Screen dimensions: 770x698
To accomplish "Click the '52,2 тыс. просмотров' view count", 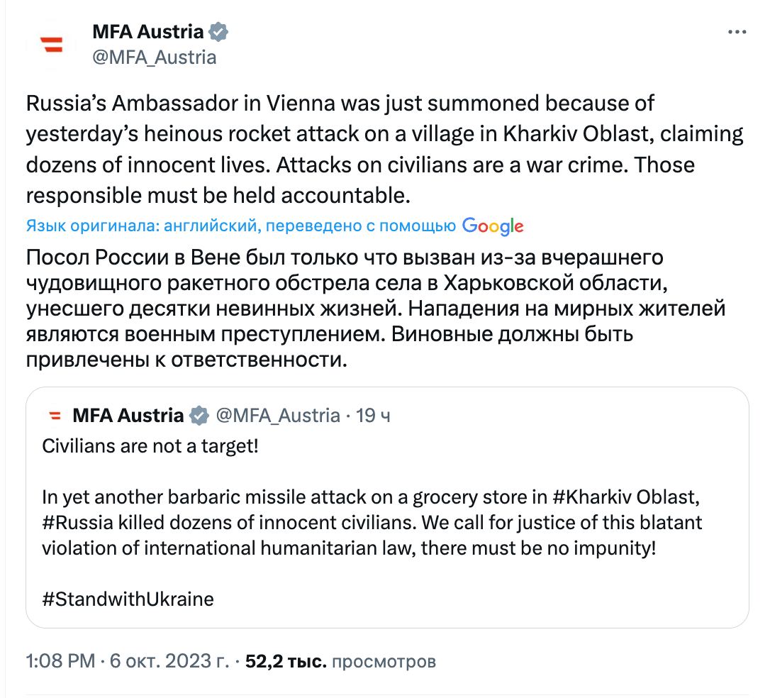I will pos(340,662).
